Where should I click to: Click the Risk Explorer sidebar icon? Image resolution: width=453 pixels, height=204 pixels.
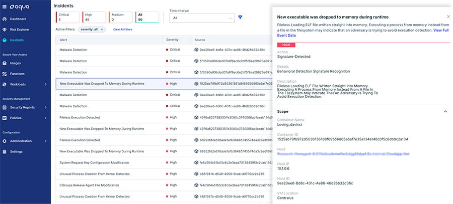coord(5,29)
